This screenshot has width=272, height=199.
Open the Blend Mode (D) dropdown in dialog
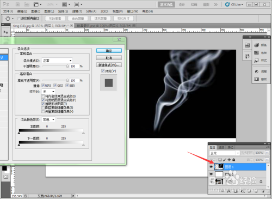(57, 61)
